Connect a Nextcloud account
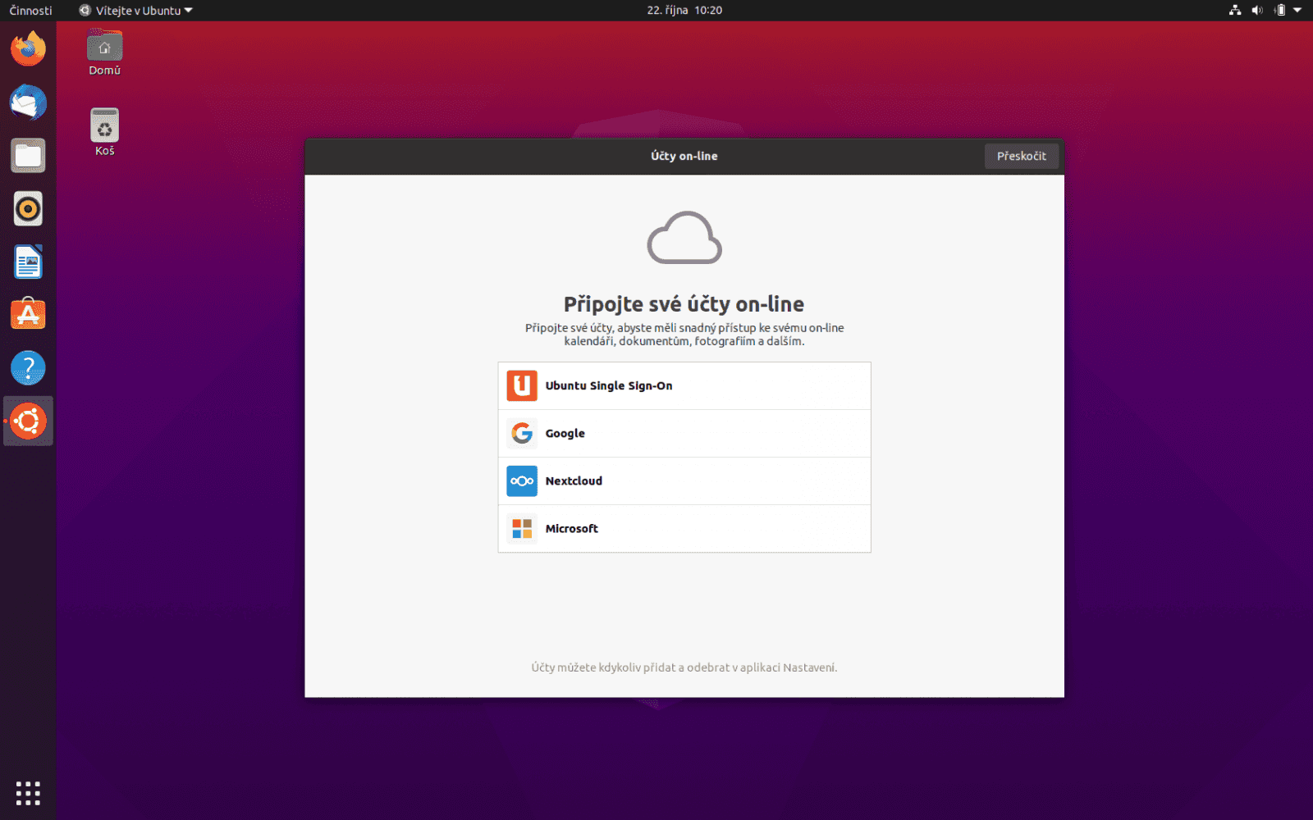 684,481
